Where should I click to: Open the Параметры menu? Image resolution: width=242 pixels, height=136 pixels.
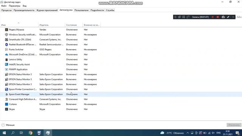point(15,6)
